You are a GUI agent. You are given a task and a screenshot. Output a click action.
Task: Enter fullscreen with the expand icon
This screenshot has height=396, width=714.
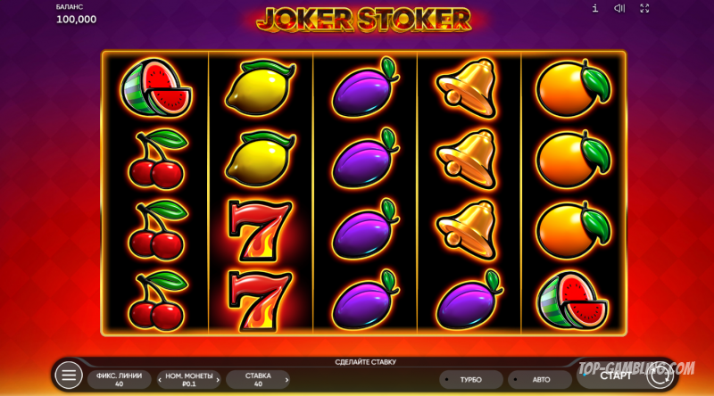click(644, 8)
